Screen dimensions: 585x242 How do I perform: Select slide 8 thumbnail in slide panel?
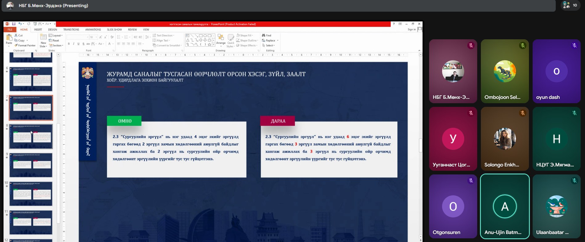click(31, 136)
